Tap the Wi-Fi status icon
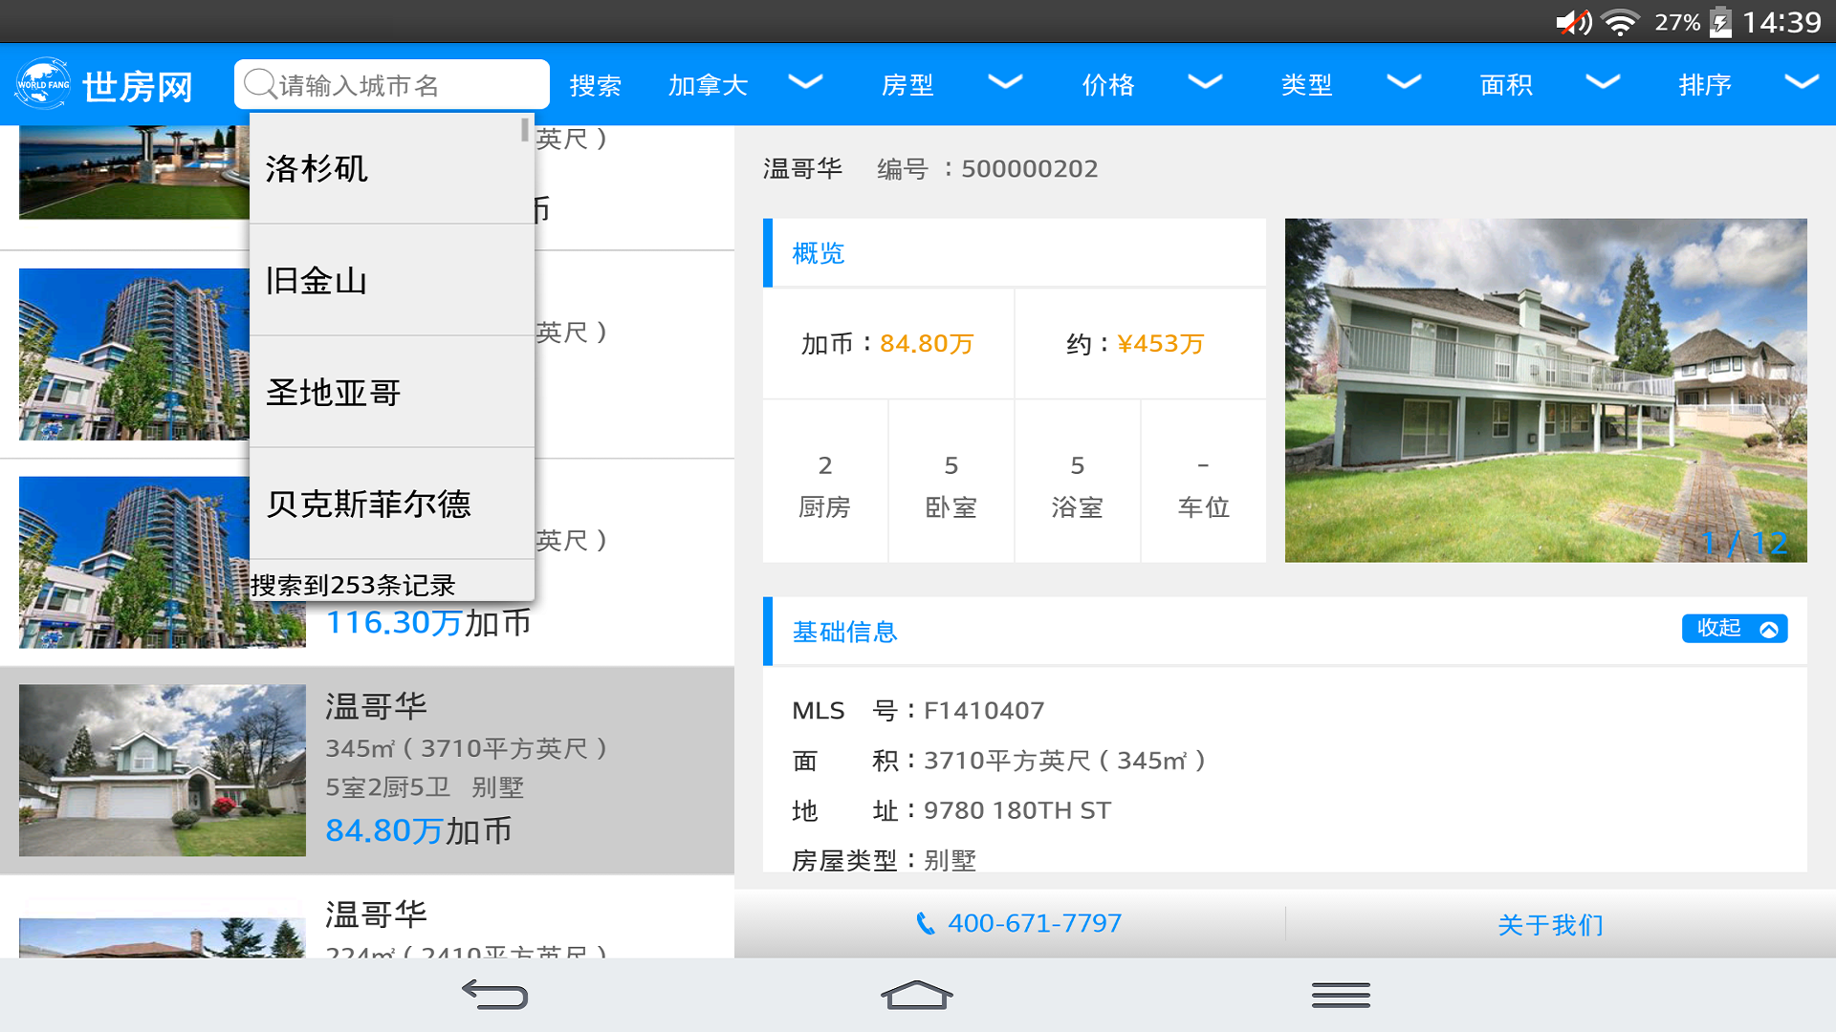 coord(1621,22)
